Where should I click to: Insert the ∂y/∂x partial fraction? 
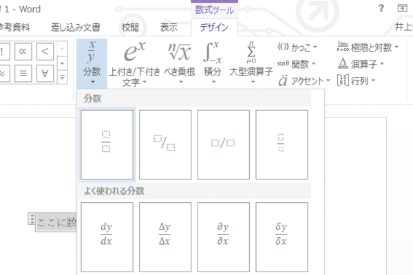click(x=223, y=236)
